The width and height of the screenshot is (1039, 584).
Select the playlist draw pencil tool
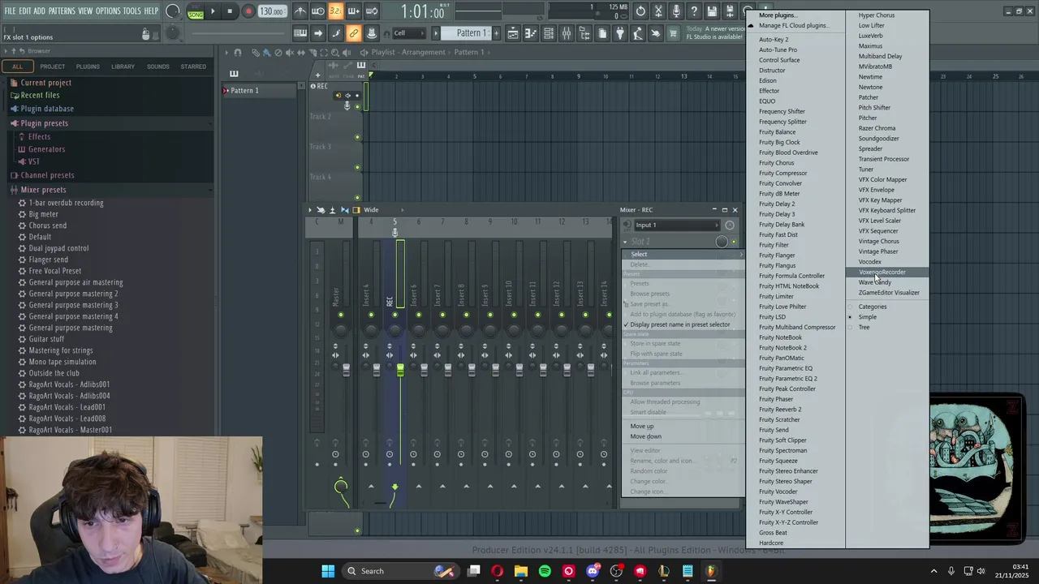(x=256, y=52)
